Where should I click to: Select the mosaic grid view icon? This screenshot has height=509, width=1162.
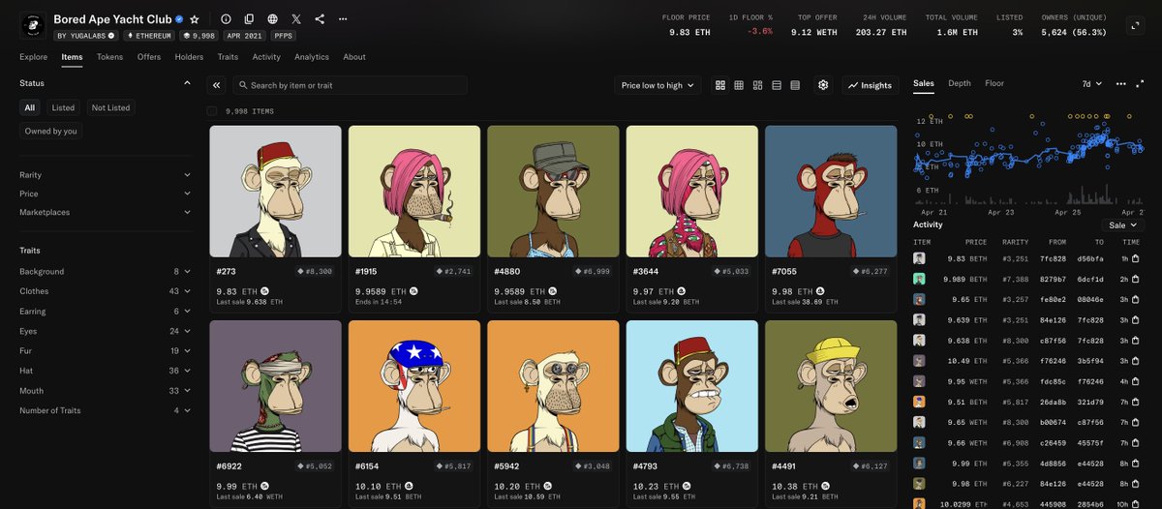point(757,85)
